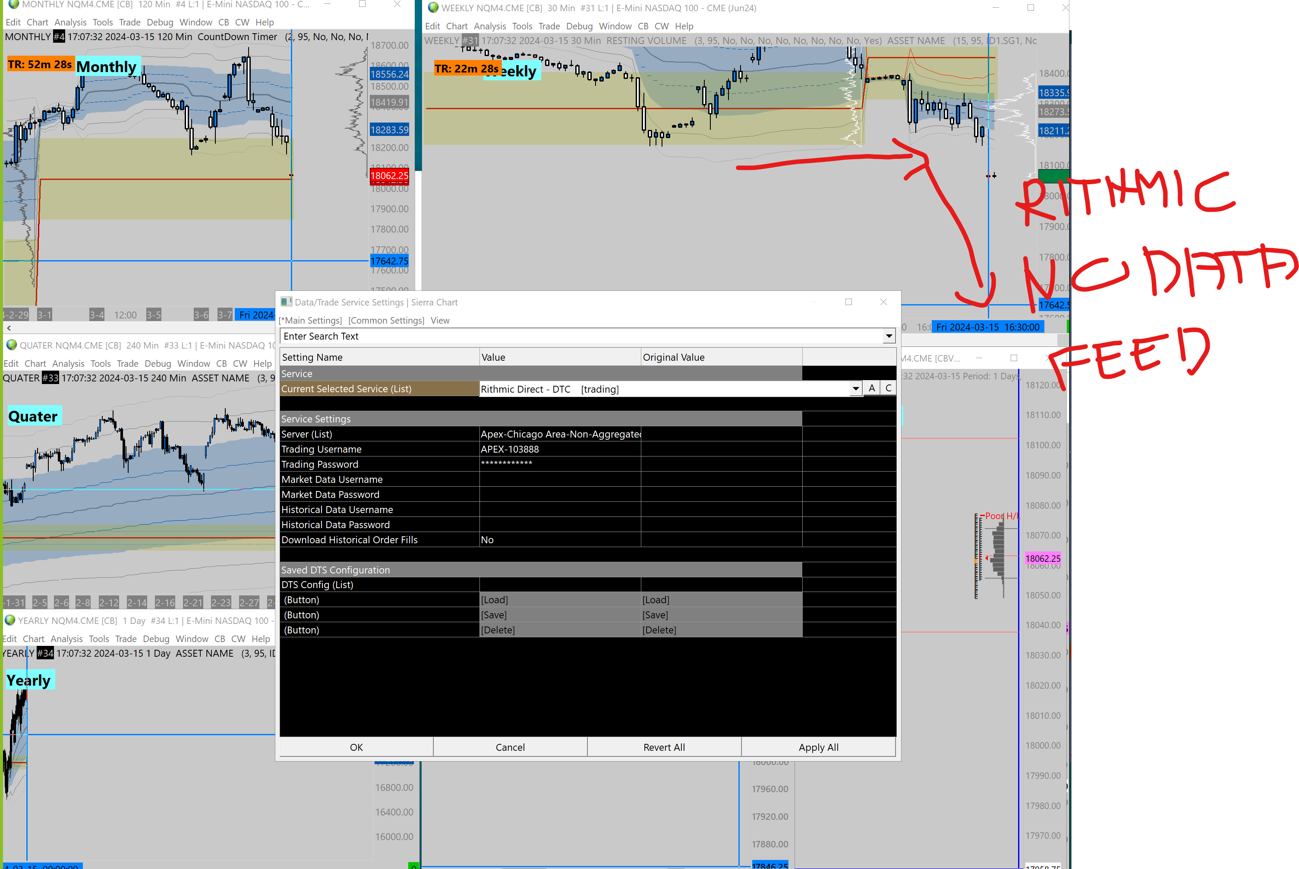Open the [Common Settings] menu

386,320
